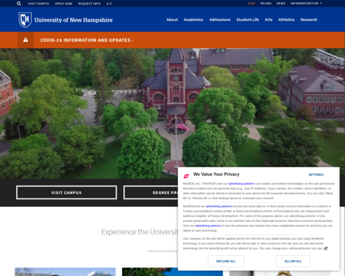Click the We Value Your Privacy title
The image size is (345, 276).
click(216, 174)
